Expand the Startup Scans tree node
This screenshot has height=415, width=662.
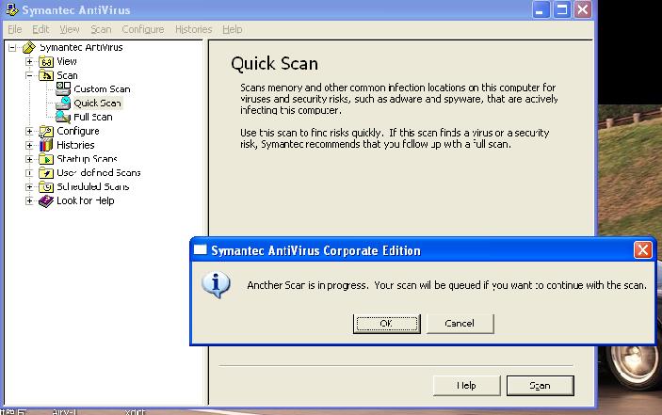(x=29, y=159)
